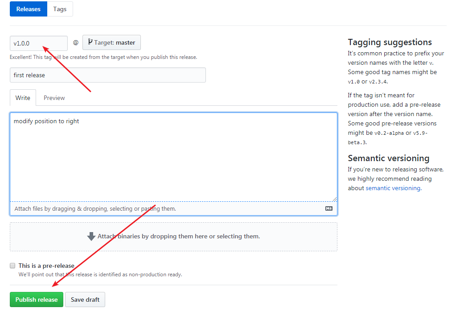This screenshot has width=464, height=312.
Task: Enable the pre-release checkbox
Action: [x=12, y=266]
